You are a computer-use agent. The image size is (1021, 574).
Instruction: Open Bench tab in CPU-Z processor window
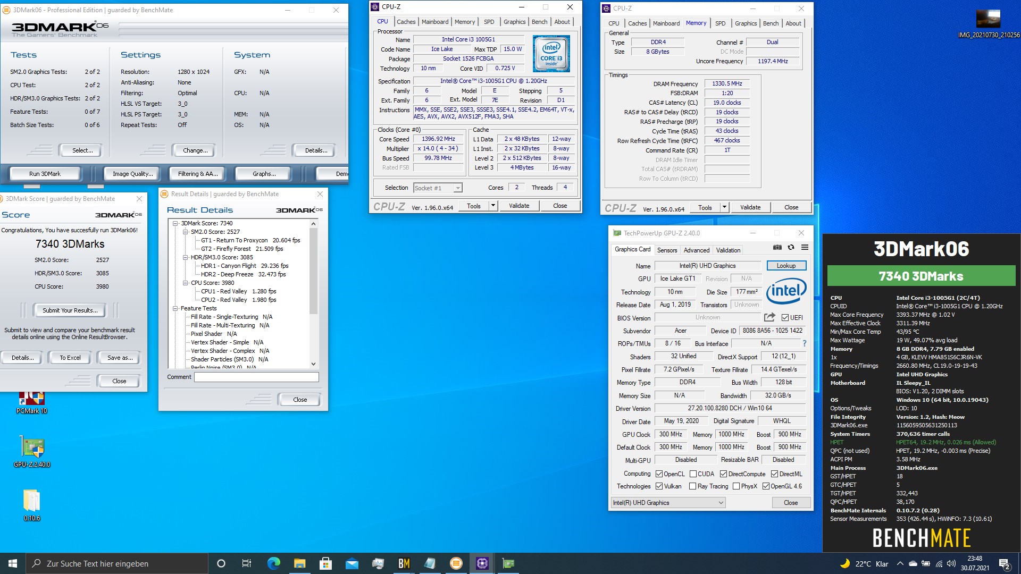tap(539, 22)
